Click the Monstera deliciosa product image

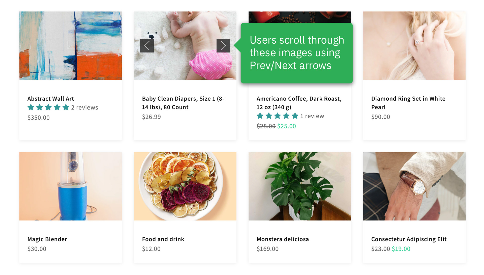299,186
